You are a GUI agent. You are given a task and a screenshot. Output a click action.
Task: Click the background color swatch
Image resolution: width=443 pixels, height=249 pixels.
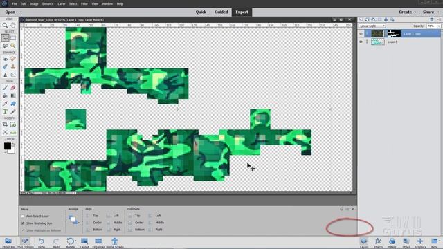12,151
